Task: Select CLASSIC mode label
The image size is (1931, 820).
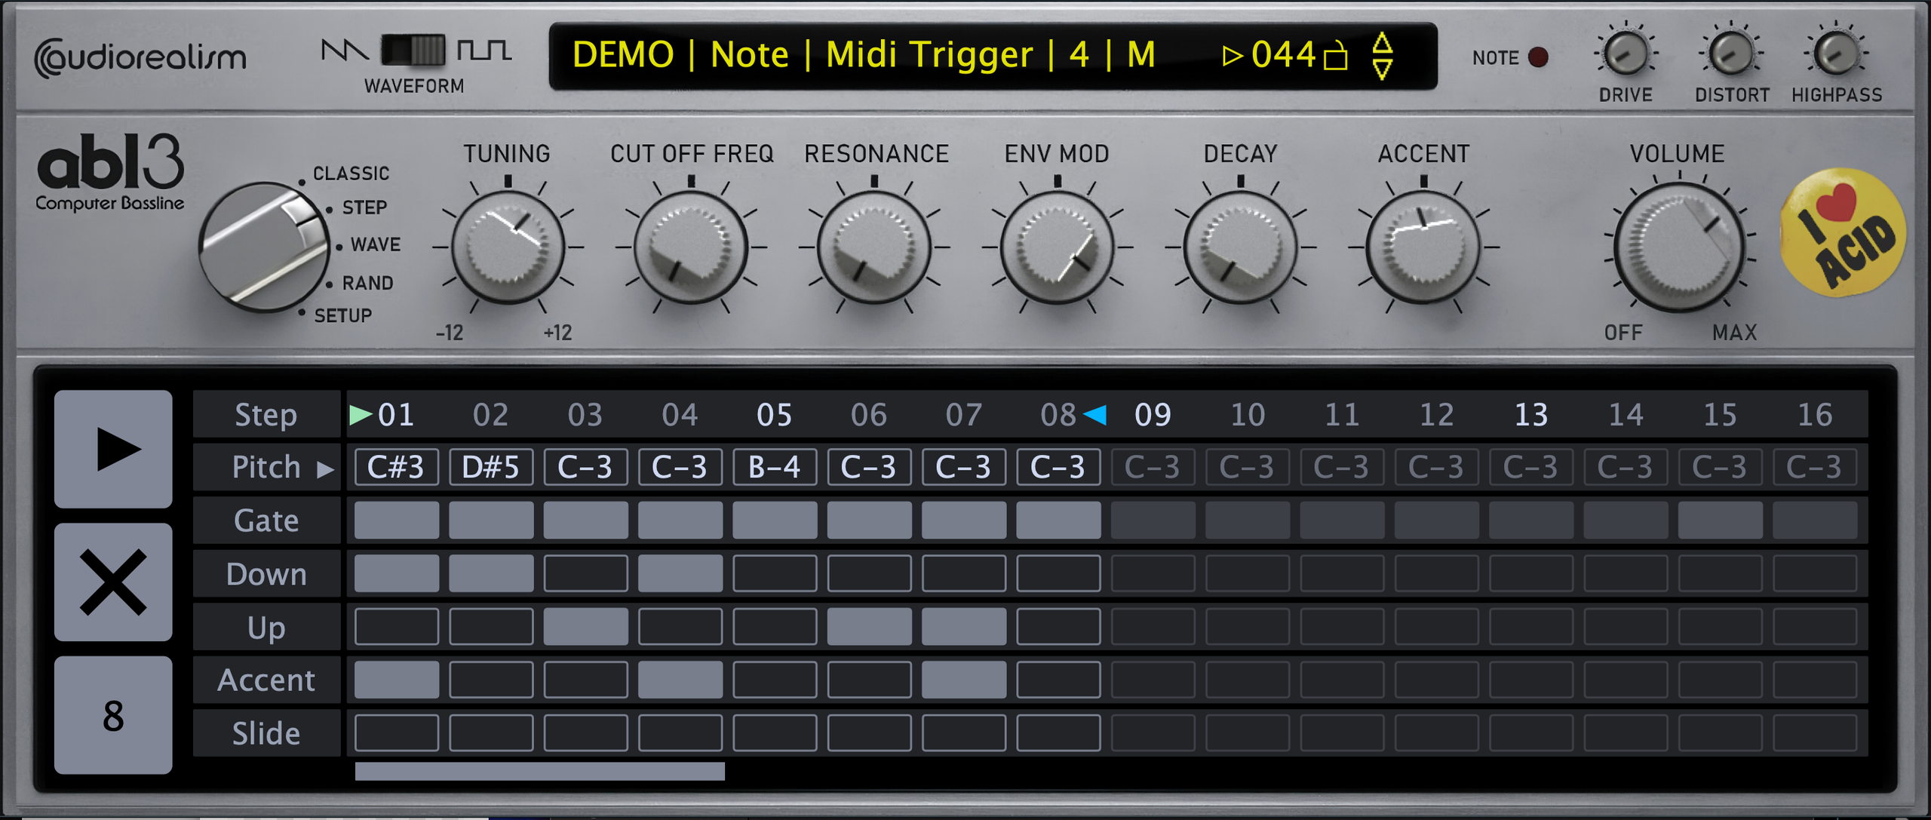Action: tap(351, 174)
